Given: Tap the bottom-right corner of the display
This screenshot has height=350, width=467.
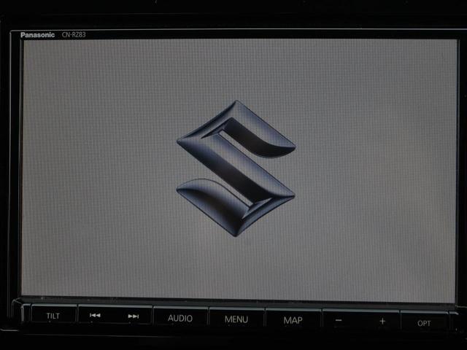Looking at the screenshot, I should click(448, 296).
